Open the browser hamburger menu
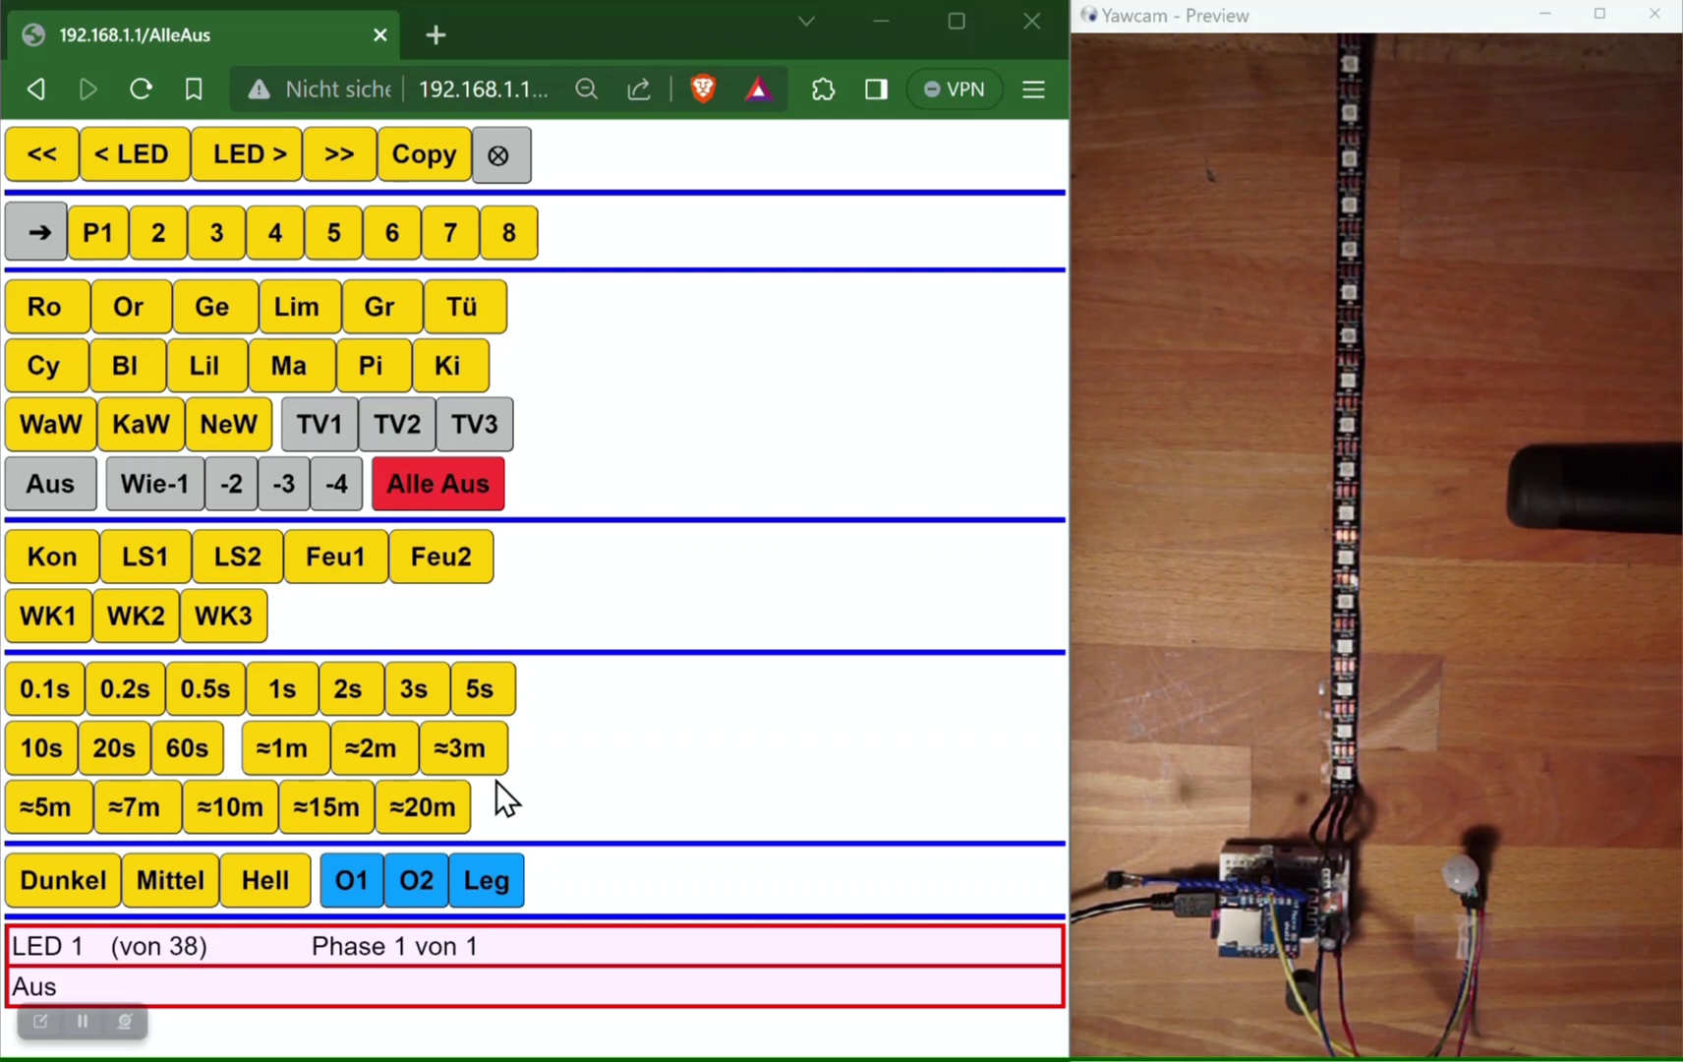 (x=1033, y=89)
